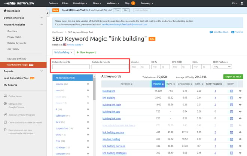Image resolution: width=247 pixels, height=156 pixels.
Task: Open SERP snapshot for building link com
Action: pos(231,119)
